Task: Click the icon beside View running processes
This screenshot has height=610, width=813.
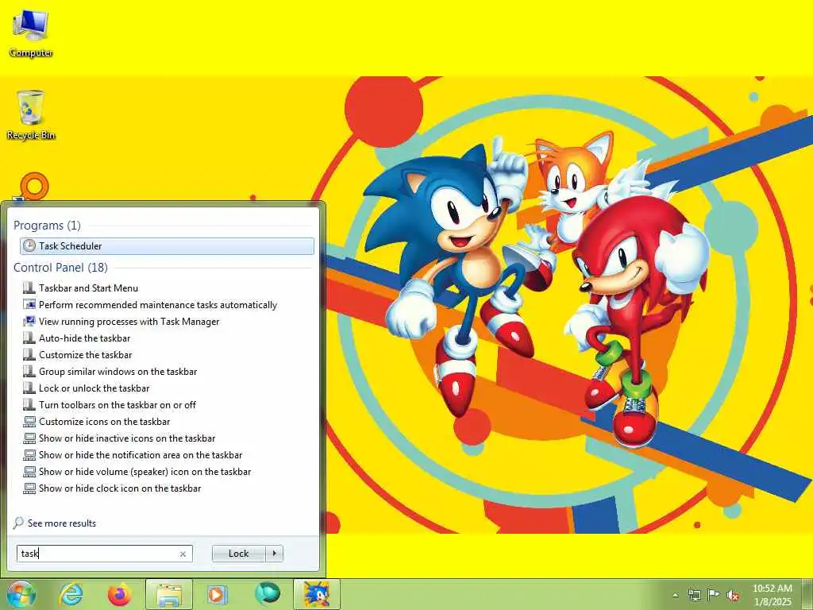Action: [29, 322]
